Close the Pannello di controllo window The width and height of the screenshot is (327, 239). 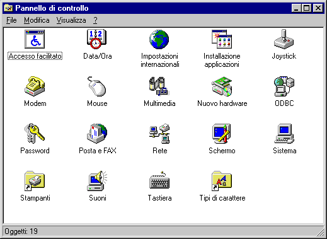pos(318,8)
